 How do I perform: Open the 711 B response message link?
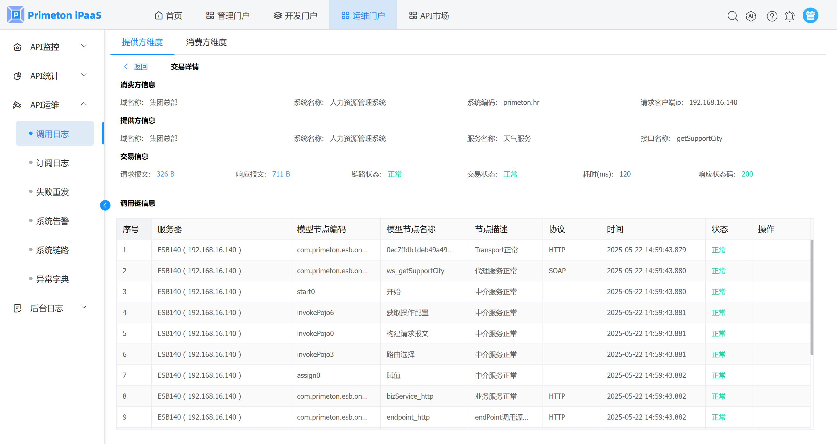point(281,174)
